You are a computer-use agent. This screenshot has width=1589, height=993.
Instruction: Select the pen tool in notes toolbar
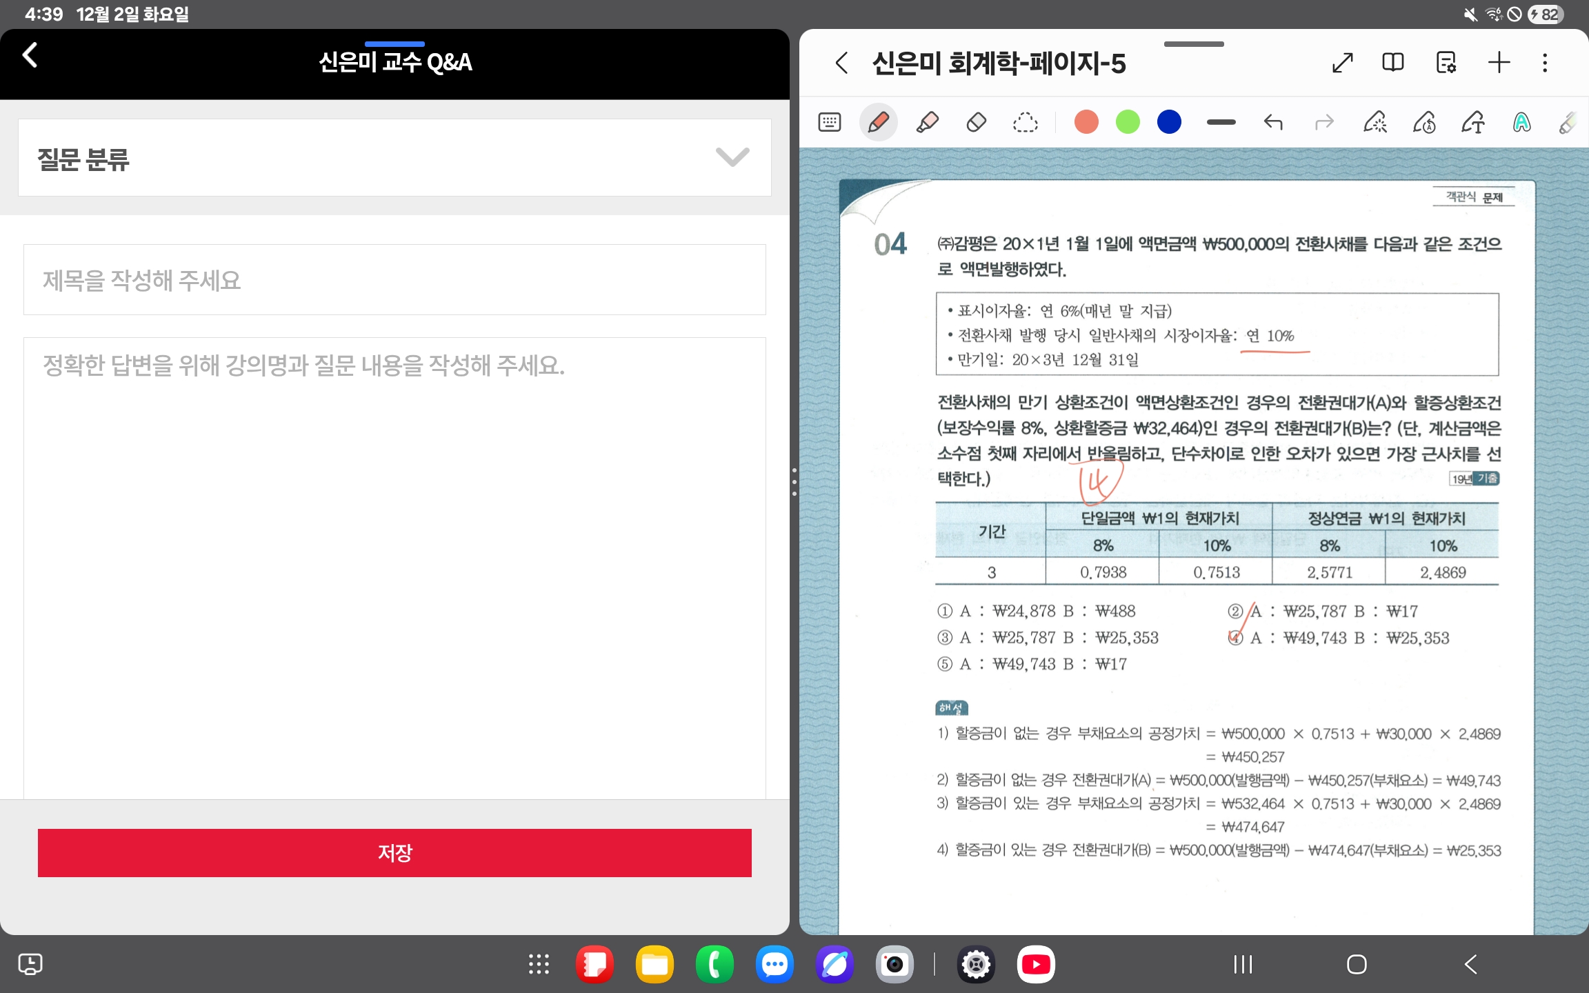click(878, 123)
